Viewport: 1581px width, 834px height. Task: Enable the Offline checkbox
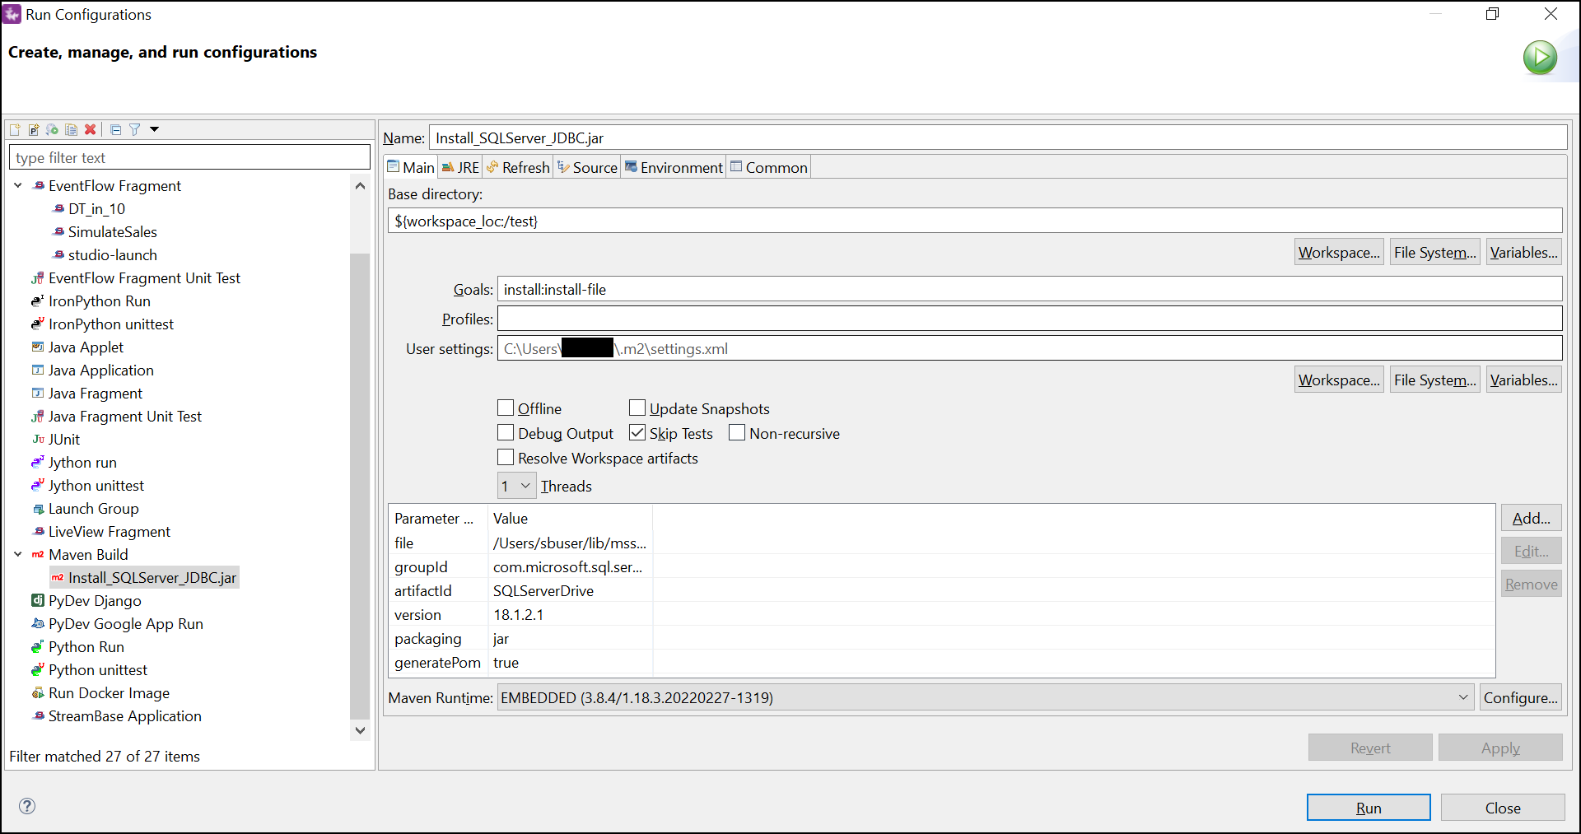click(x=506, y=408)
